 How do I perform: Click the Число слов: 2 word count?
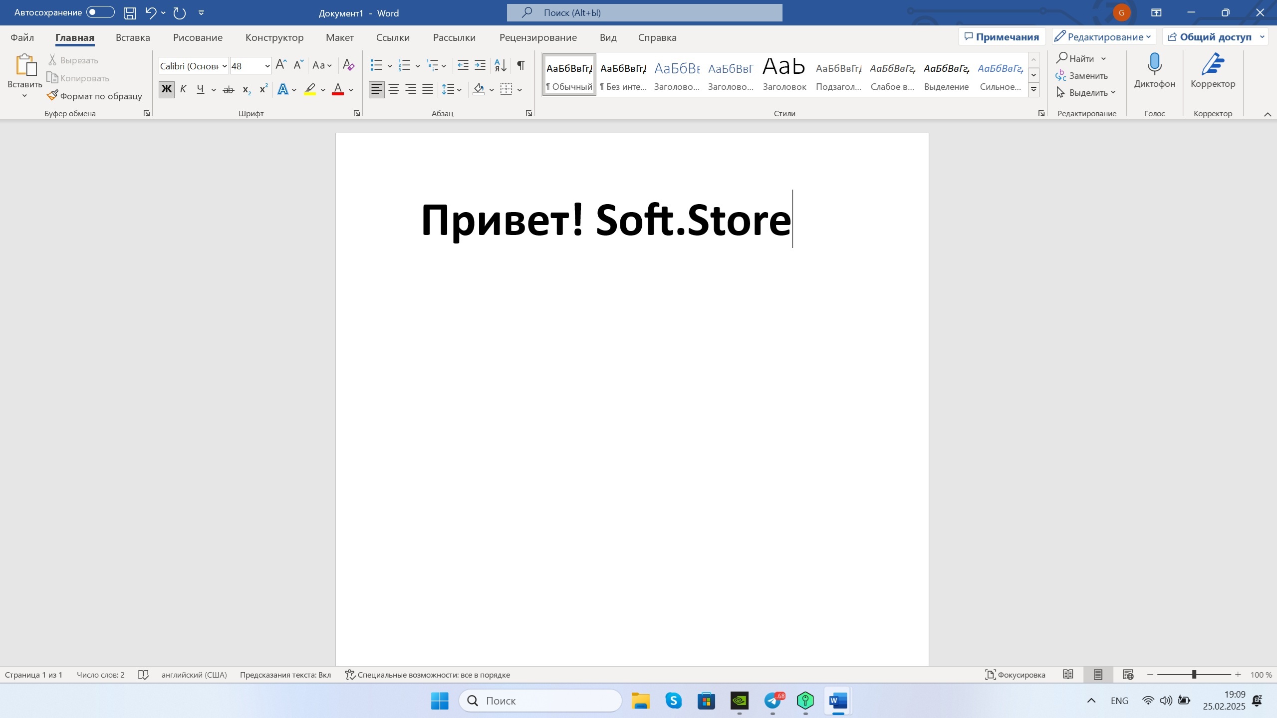click(x=100, y=675)
